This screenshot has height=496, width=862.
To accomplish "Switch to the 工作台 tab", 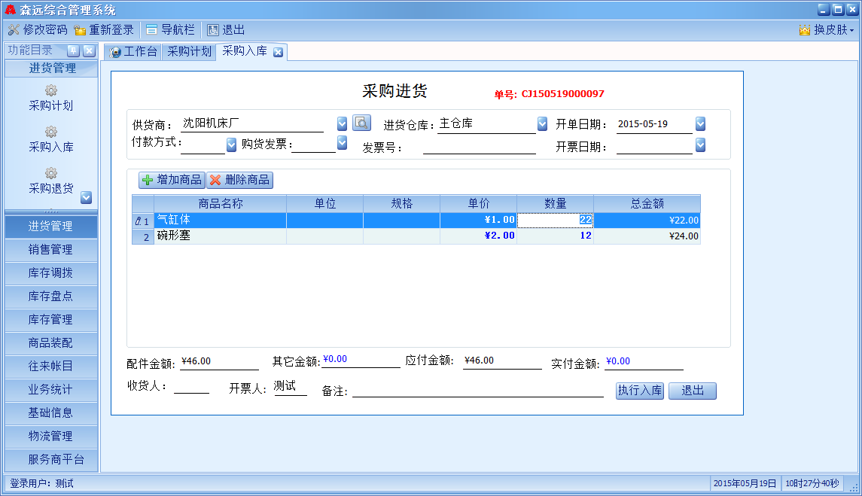I will [134, 52].
